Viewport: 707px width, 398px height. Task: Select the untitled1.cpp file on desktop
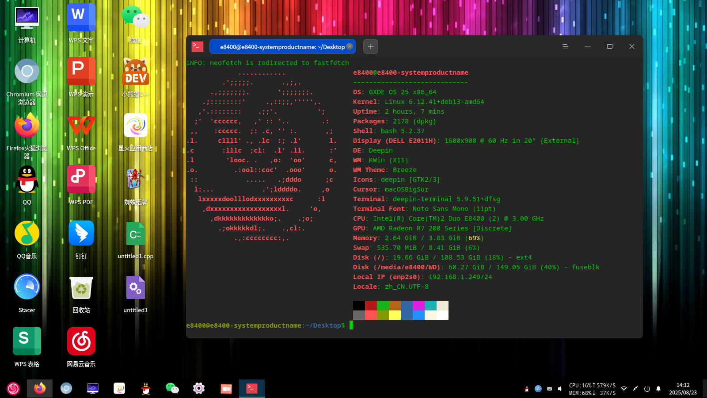(x=136, y=240)
